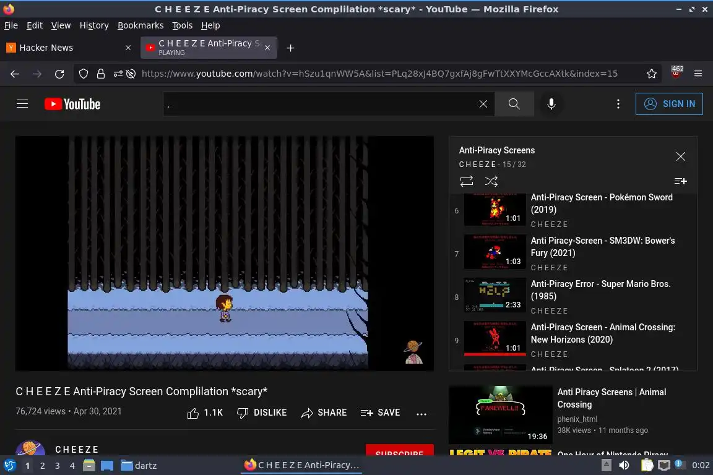
Task: Open tracking protection shield icon
Action: pyautogui.click(x=83, y=74)
